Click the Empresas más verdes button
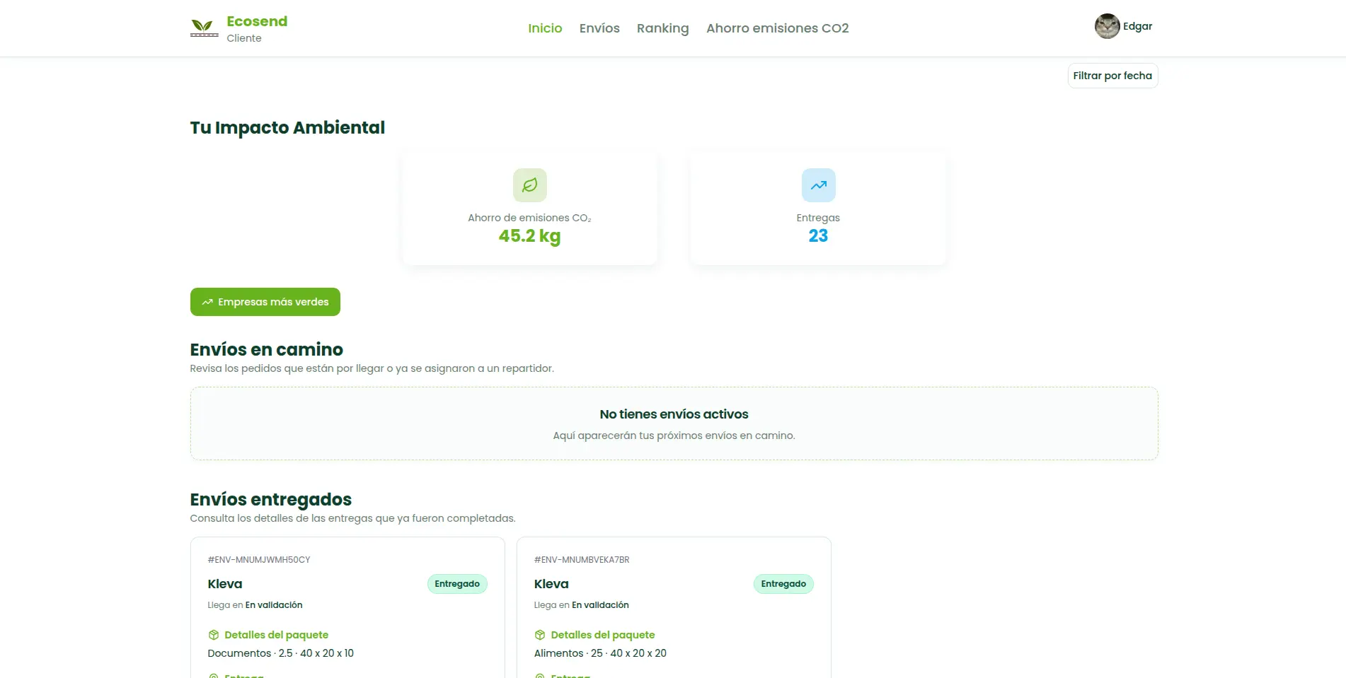This screenshot has width=1346, height=678. coord(265,302)
